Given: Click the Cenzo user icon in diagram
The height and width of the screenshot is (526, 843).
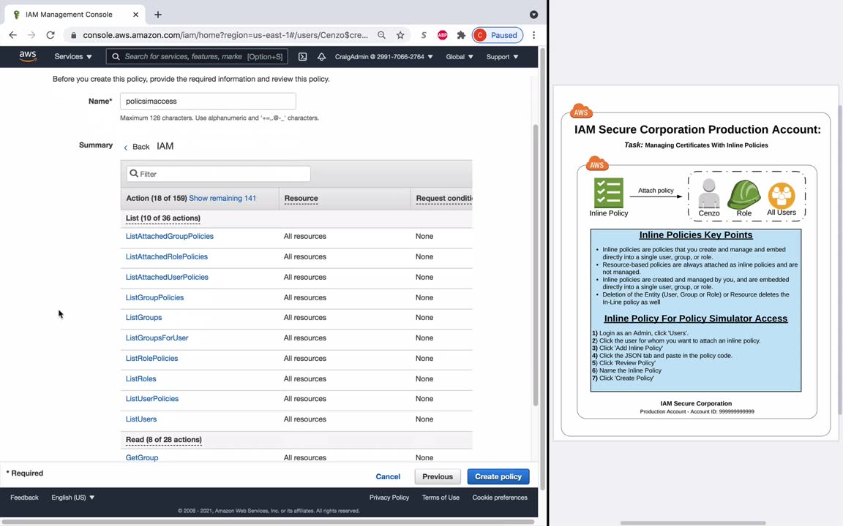Looking at the screenshot, I should click(708, 193).
